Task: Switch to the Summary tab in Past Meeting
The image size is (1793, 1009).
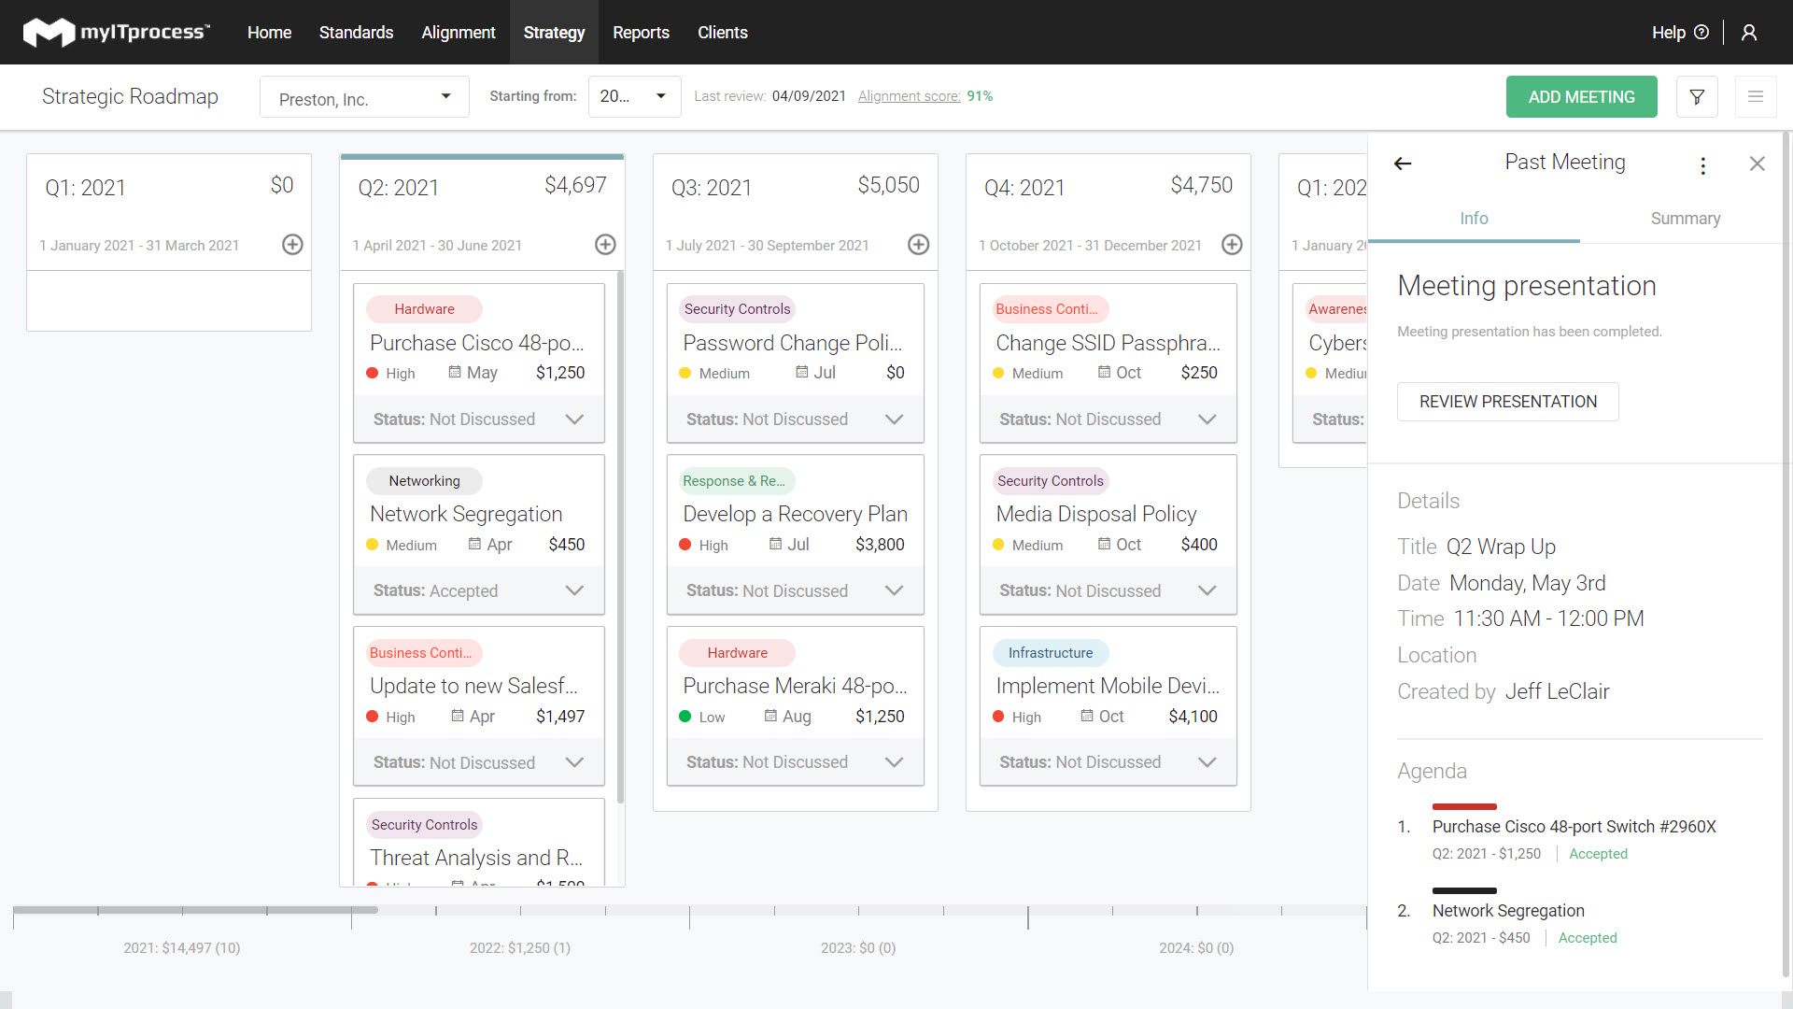Action: click(1686, 218)
